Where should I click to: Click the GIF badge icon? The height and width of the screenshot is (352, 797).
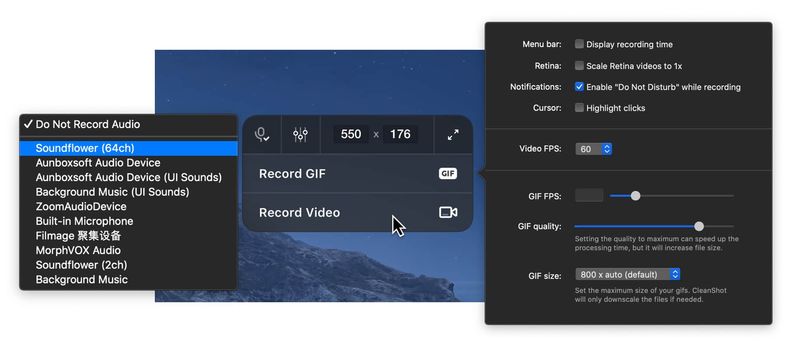tap(448, 173)
